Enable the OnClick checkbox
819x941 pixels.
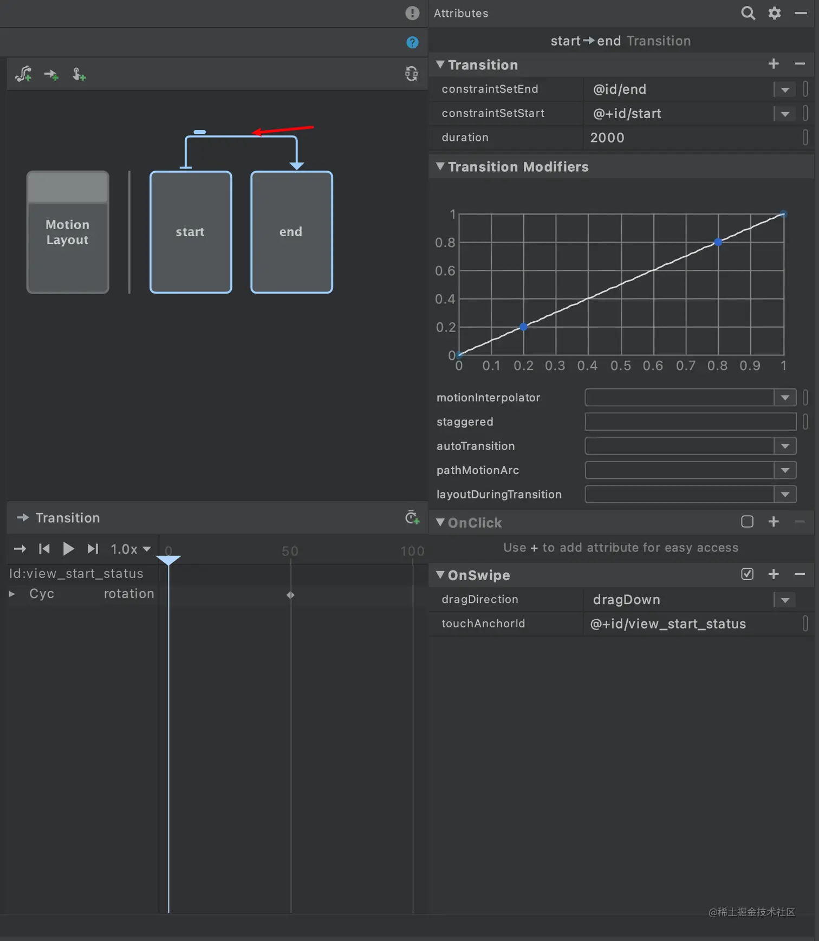coord(747,522)
